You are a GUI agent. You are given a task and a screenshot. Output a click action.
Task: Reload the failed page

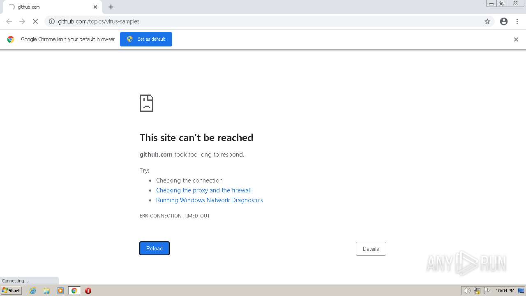pos(155,248)
